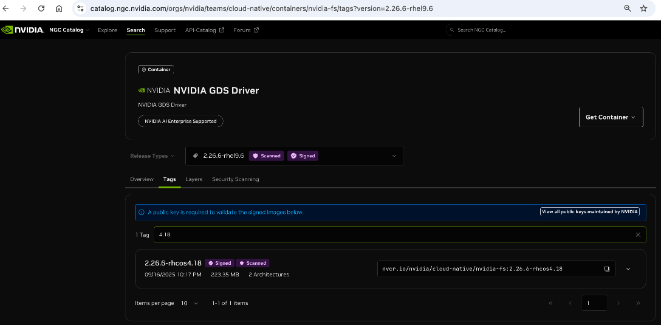The height and width of the screenshot is (325, 661).
Task: Click the 1 Tag count label
Action: (142, 235)
